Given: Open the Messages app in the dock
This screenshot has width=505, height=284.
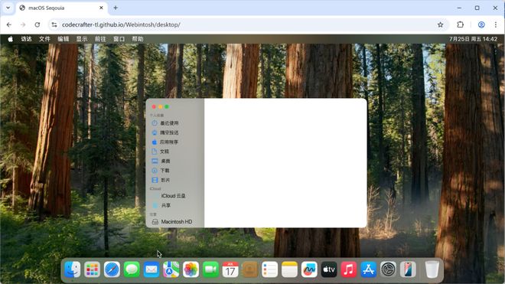Looking at the screenshot, I should point(132,269).
